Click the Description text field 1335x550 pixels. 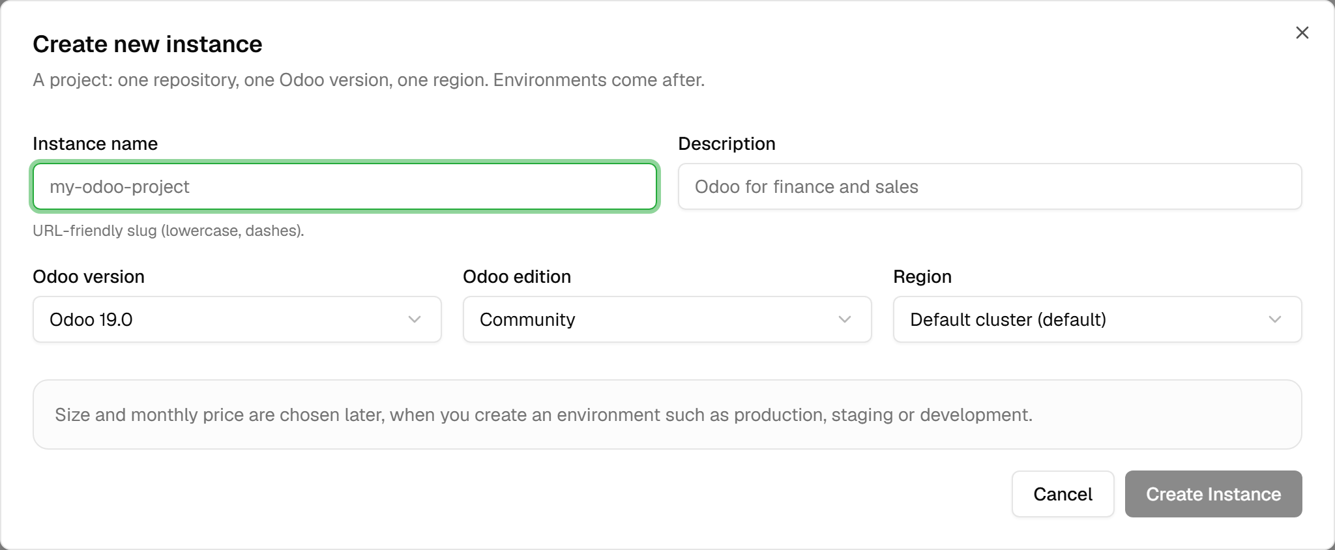pyautogui.click(x=990, y=186)
